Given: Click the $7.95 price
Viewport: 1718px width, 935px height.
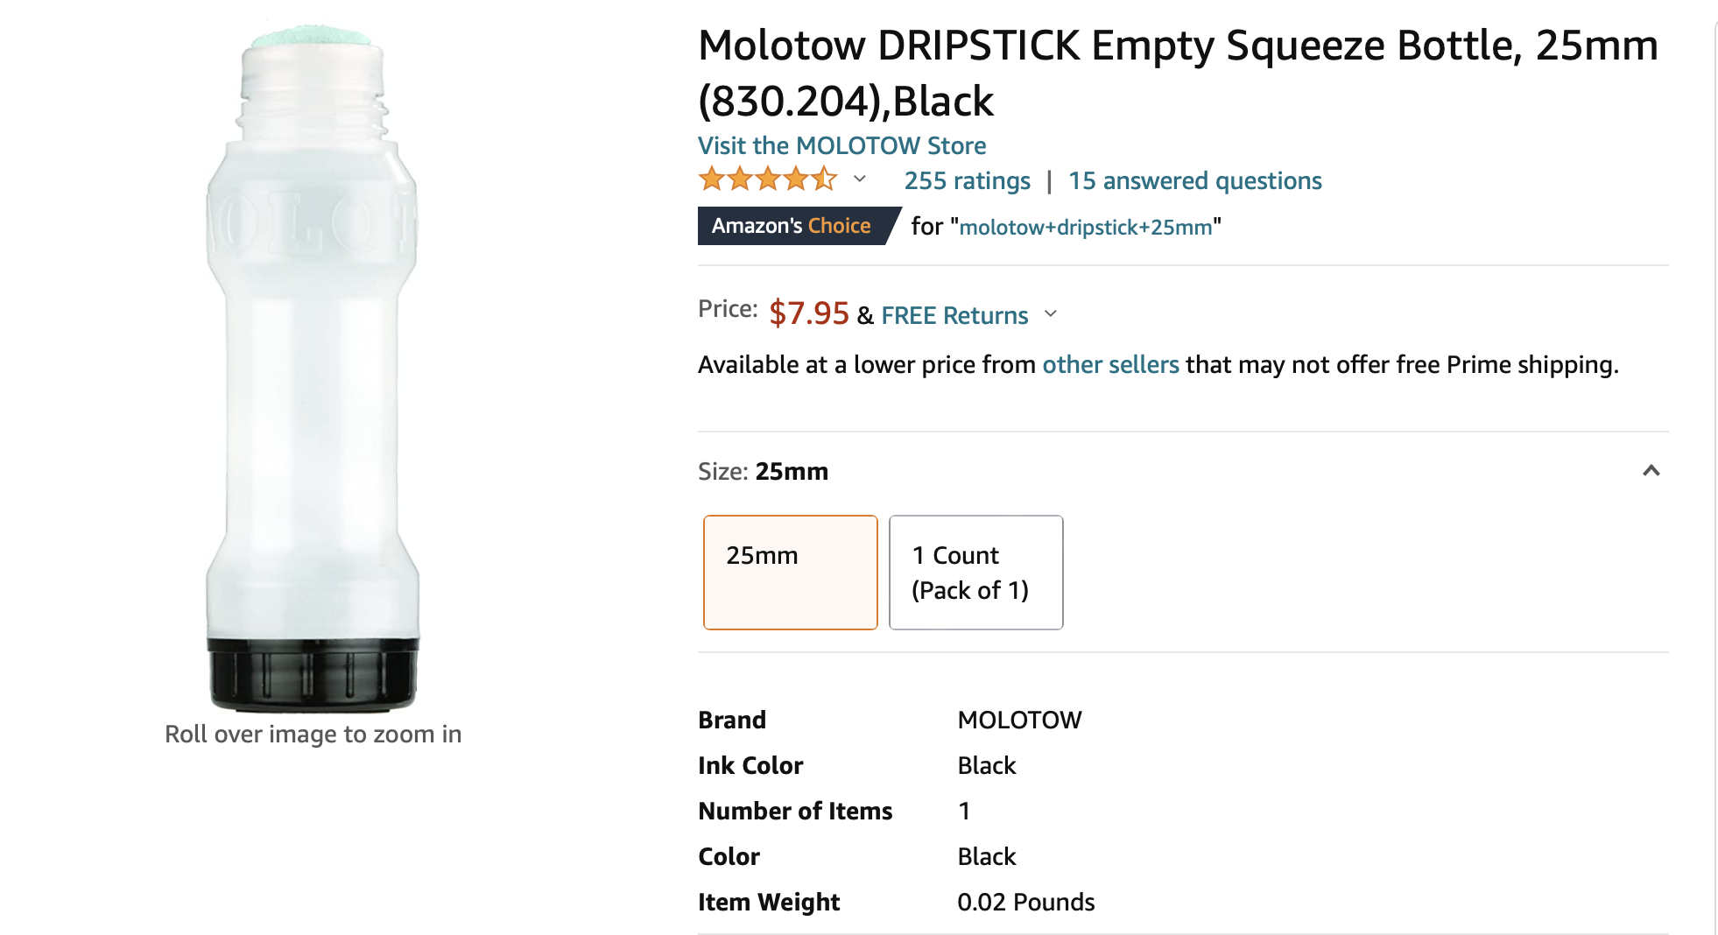Looking at the screenshot, I should pyautogui.click(x=808, y=313).
